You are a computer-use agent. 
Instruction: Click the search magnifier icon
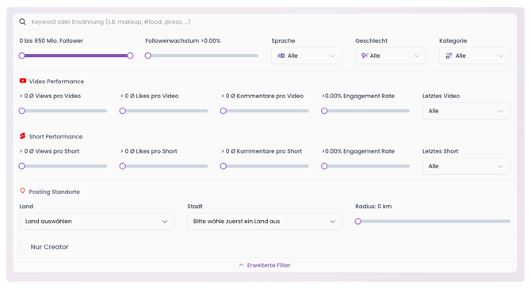click(22, 21)
